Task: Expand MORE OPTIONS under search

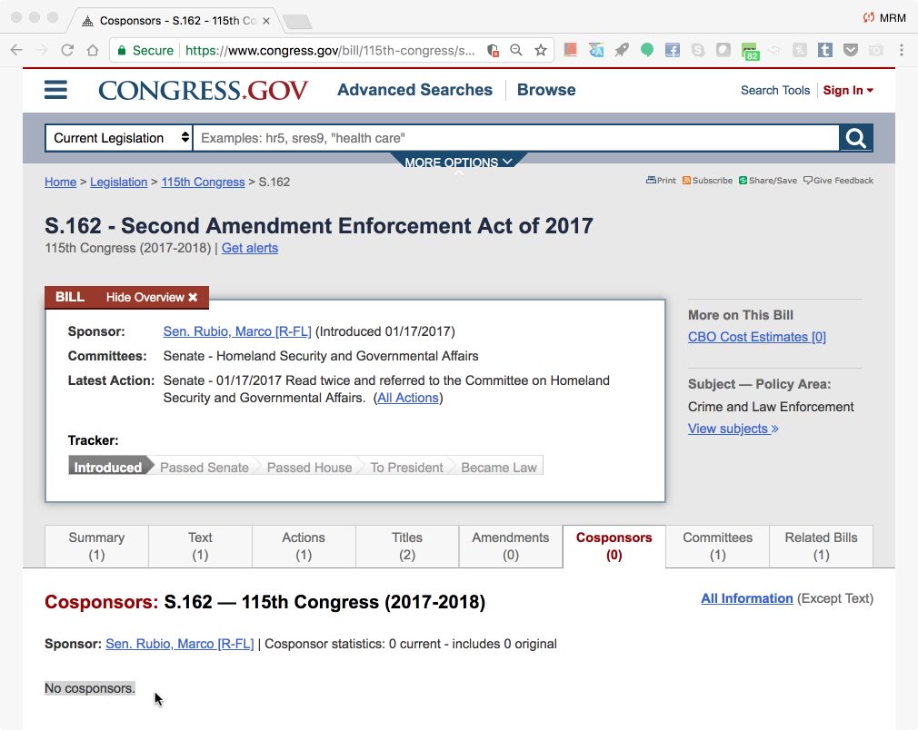Action: pos(458,162)
